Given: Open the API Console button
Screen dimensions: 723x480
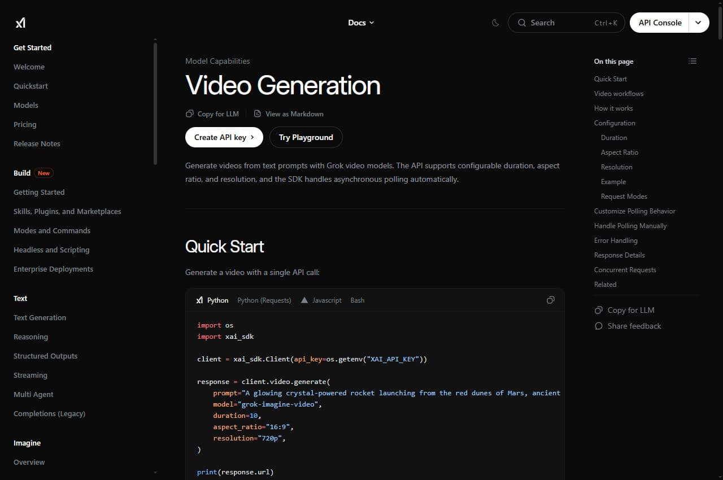Looking at the screenshot, I should [660, 23].
